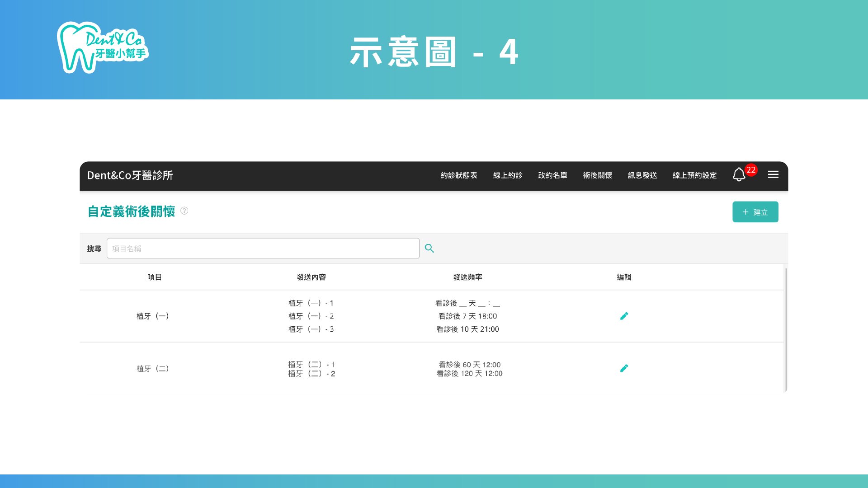The image size is (868, 488).
Task: Click the blank frequency 看診後 __ 天 __ : __
Action: tap(467, 303)
